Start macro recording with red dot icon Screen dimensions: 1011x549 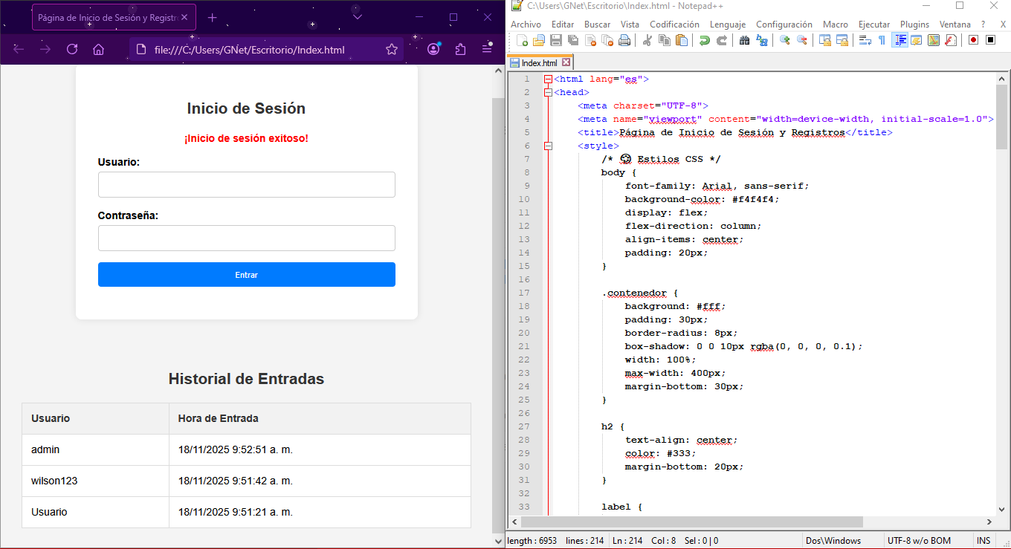pyautogui.click(x=973, y=40)
